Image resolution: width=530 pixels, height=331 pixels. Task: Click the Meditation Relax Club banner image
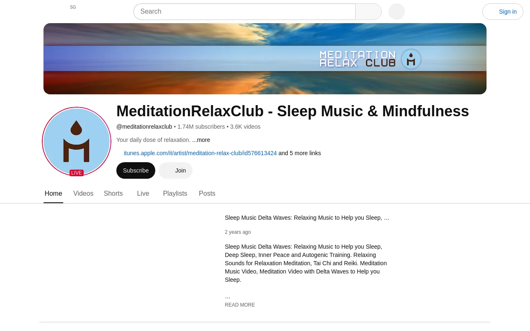tap(265, 59)
